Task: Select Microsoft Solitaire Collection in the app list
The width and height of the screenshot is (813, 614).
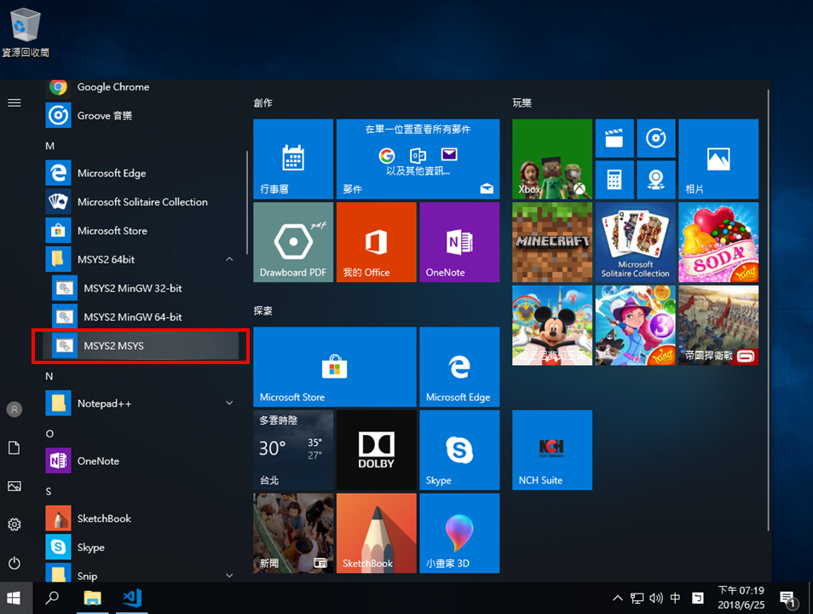Action: pos(142,202)
